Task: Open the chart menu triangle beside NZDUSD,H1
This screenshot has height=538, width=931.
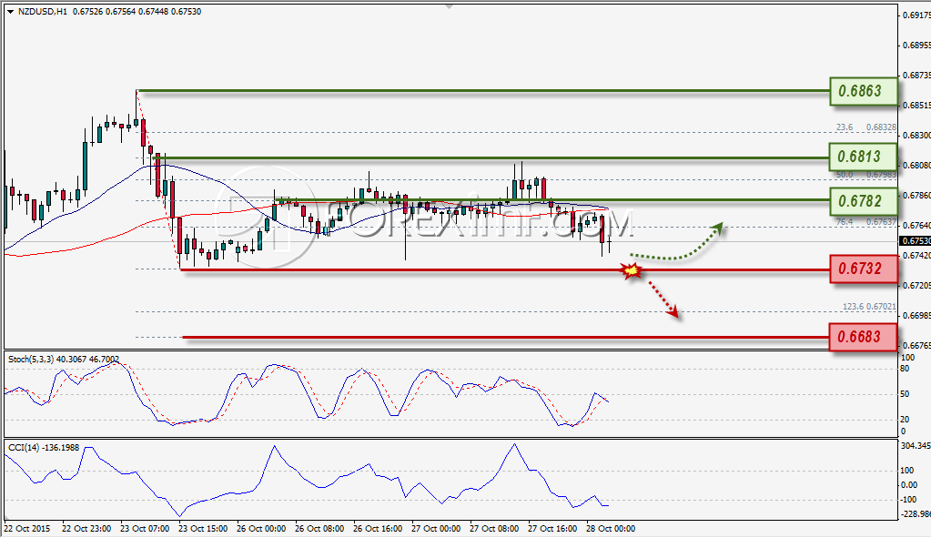Action: coord(10,11)
